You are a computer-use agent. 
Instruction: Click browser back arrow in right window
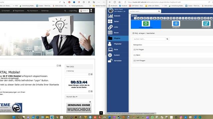pyautogui.click(x=110, y=2)
